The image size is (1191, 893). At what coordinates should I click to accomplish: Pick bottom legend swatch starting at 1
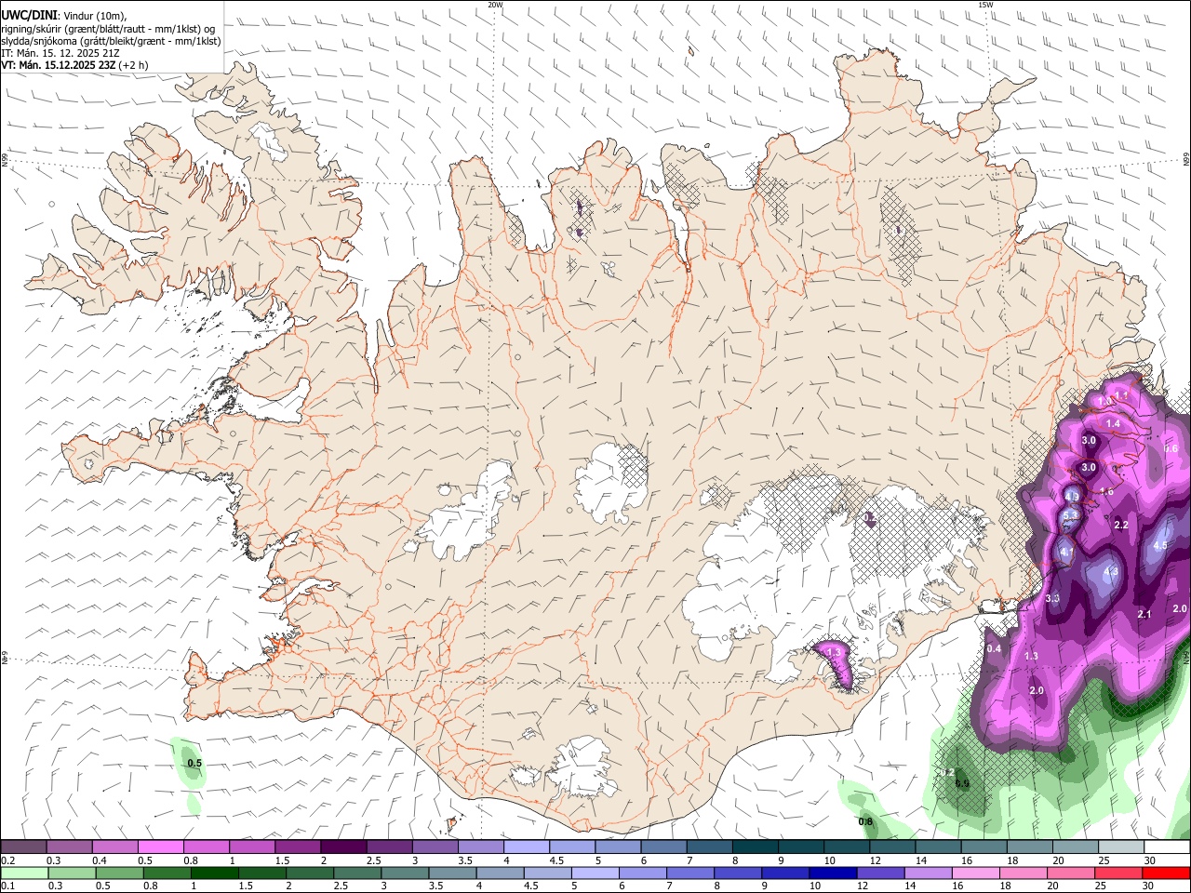click(x=213, y=873)
